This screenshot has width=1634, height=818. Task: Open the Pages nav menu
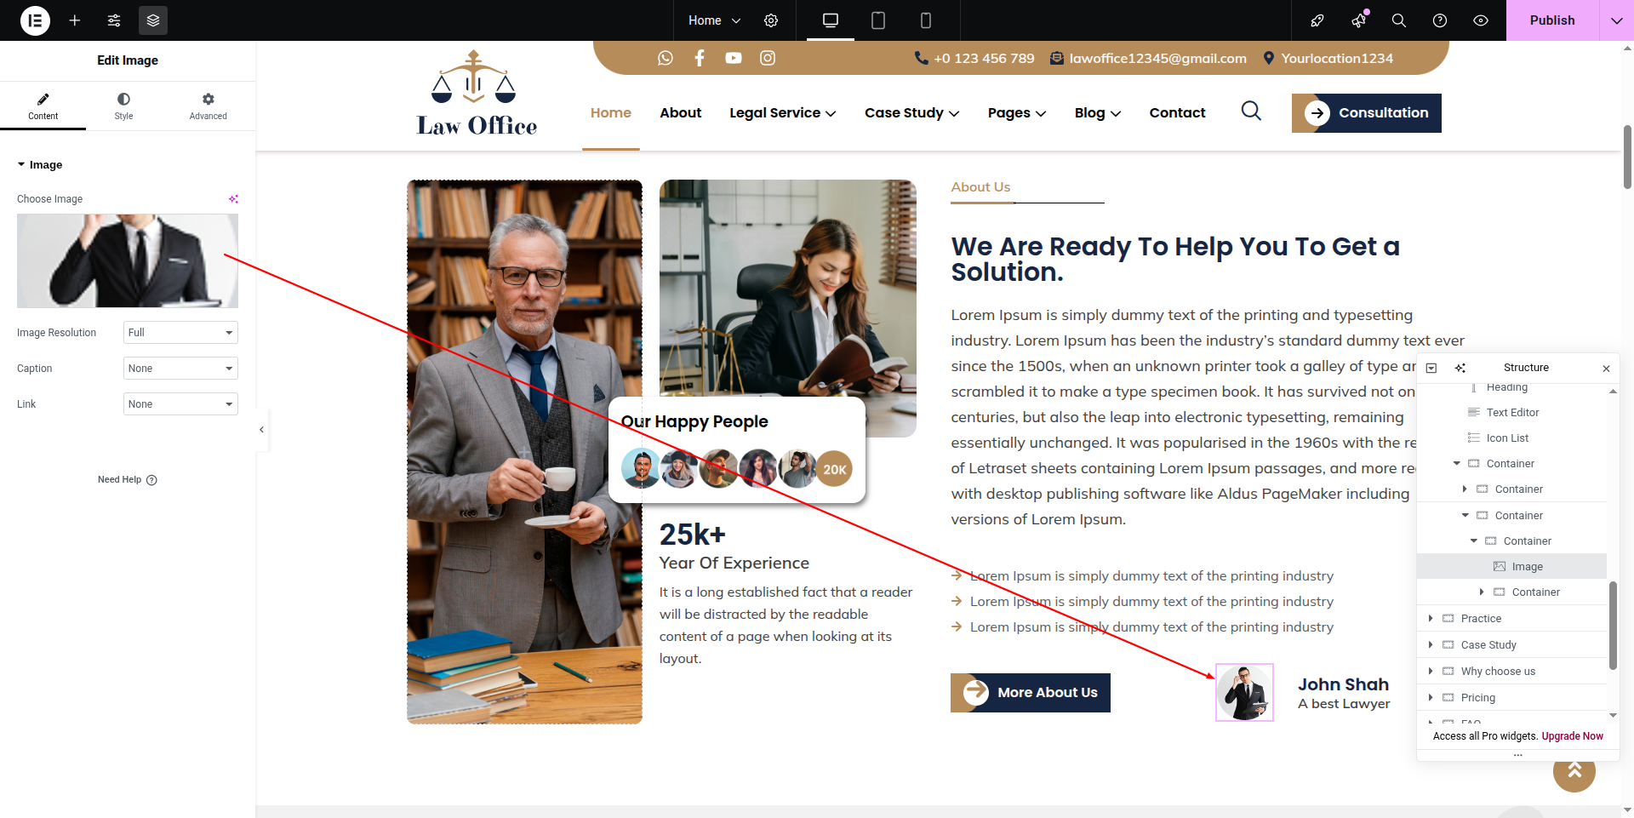click(1016, 113)
